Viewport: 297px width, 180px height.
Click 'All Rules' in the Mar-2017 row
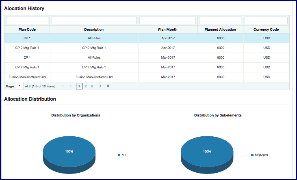point(94,57)
